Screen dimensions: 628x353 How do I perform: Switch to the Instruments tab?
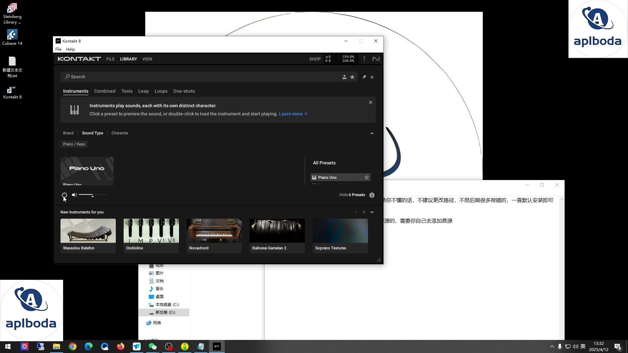coord(76,91)
